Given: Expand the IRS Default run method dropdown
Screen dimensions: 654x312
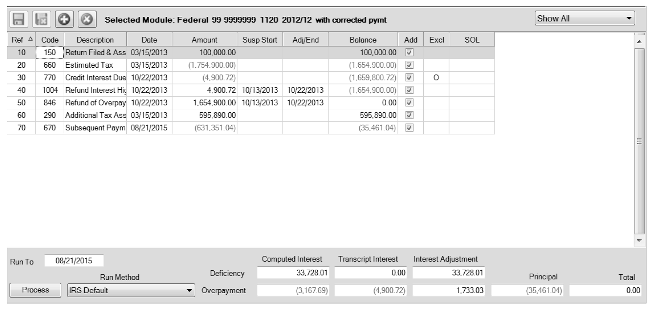Looking at the screenshot, I should (x=189, y=290).
